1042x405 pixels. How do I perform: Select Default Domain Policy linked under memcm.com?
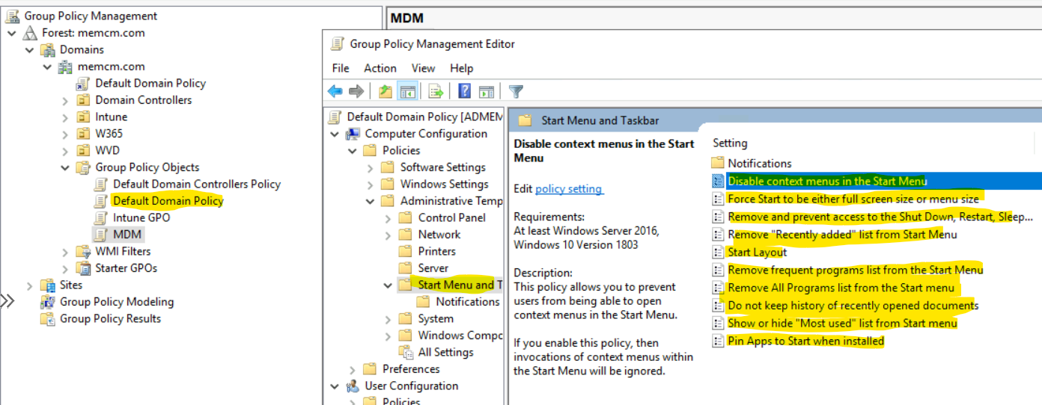click(150, 83)
